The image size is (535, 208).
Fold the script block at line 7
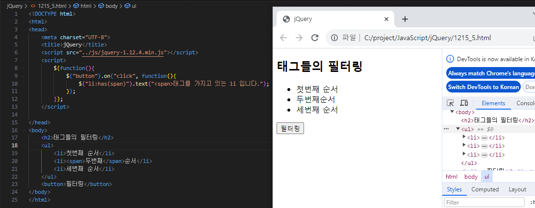[23, 60]
